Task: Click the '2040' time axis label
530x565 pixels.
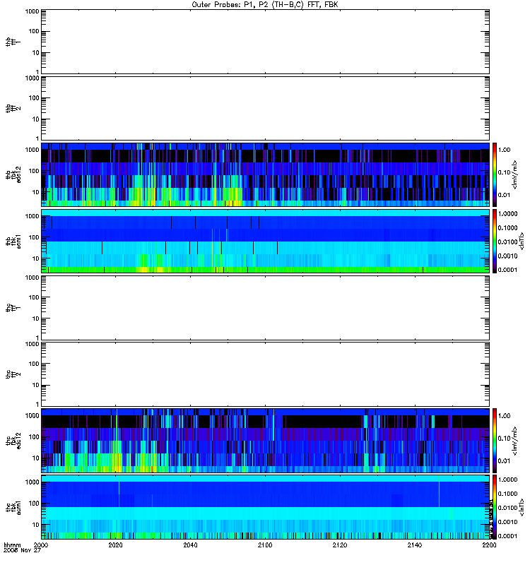Action: [190, 545]
